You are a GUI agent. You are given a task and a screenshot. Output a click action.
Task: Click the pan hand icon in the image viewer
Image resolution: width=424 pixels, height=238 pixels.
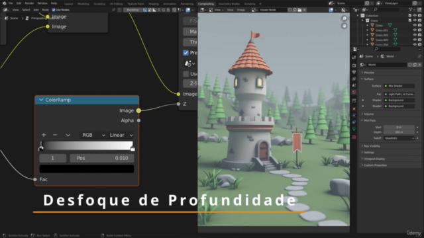click(x=344, y=26)
